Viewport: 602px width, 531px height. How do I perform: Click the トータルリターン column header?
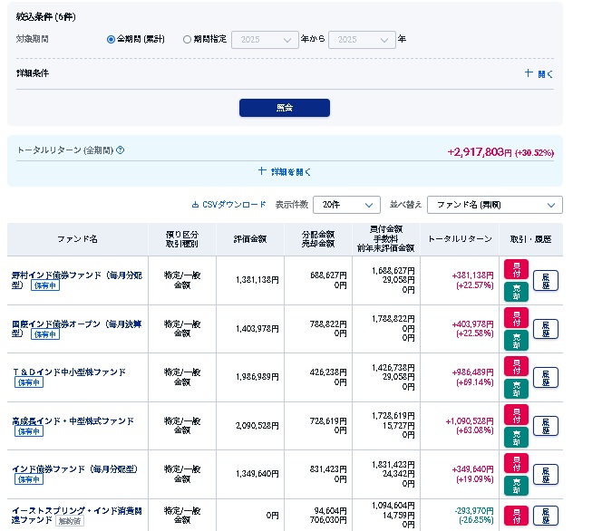point(460,238)
